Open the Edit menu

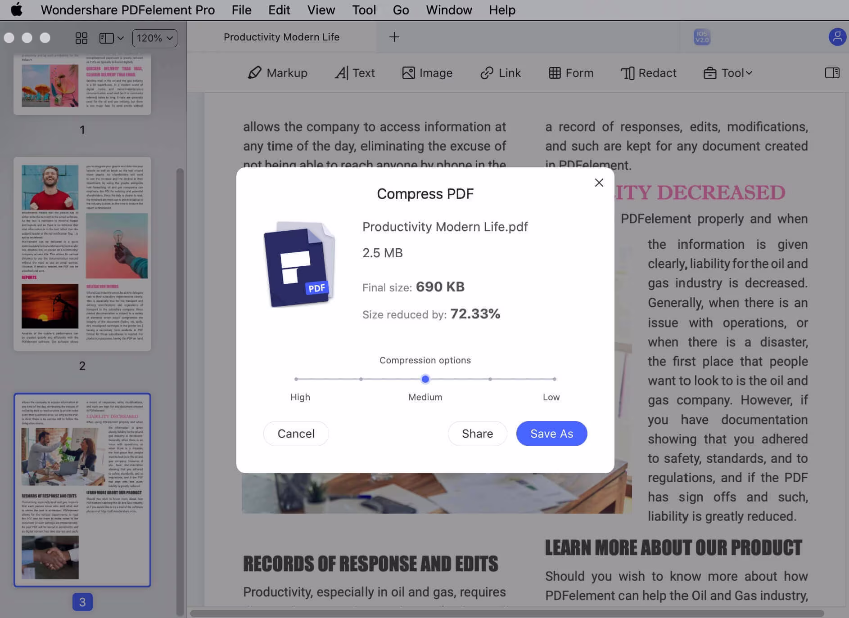[x=279, y=9]
